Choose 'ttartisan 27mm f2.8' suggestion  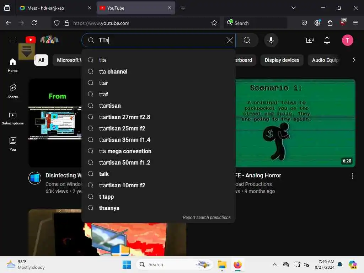[158, 117]
